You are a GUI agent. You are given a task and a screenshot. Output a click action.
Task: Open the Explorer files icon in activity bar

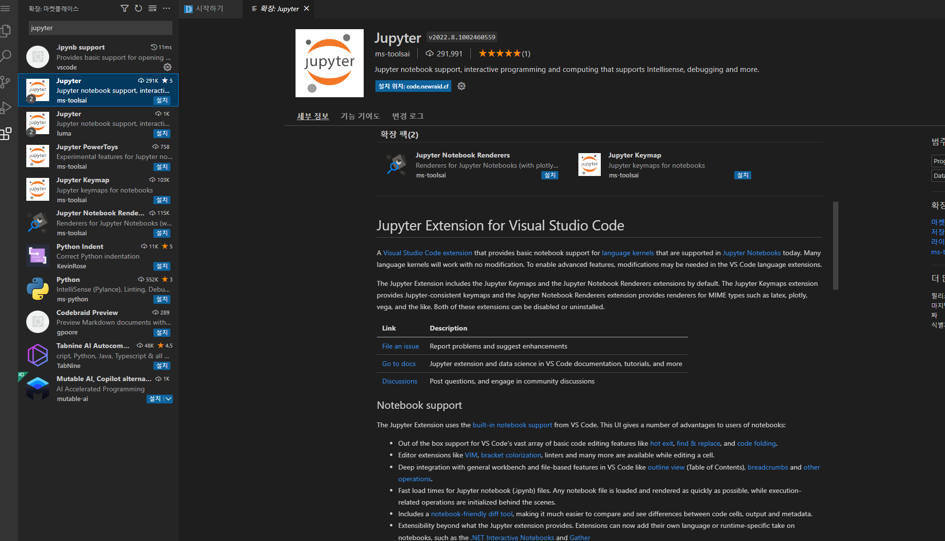click(5, 31)
